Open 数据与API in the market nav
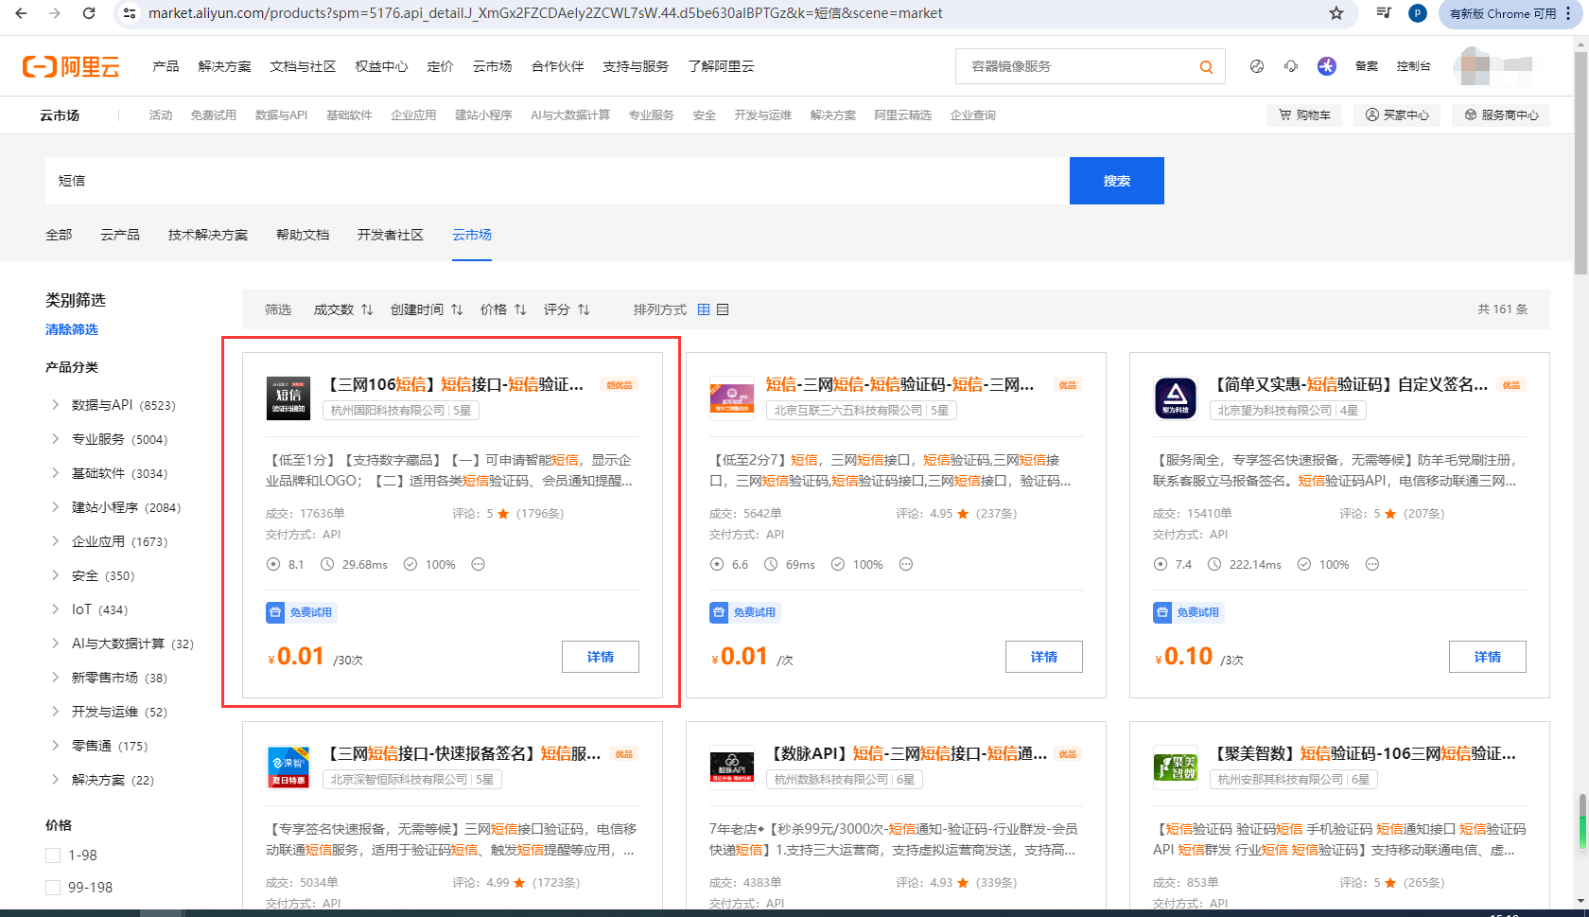The height and width of the screenshot is (917, 1589). 281,115
